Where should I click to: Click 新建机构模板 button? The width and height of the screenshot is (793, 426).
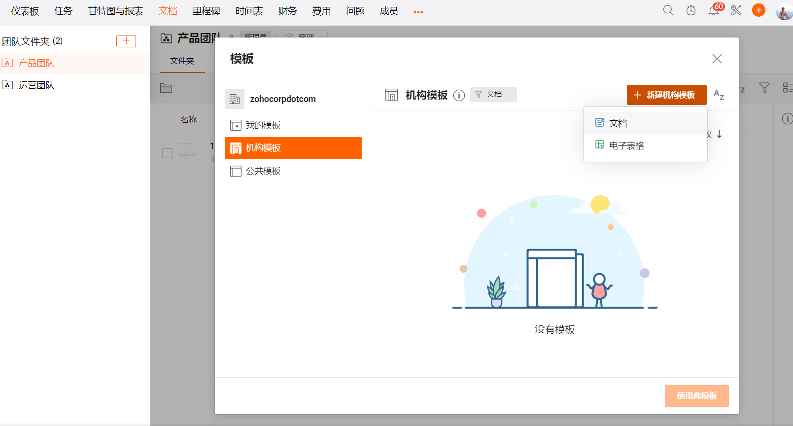pyautogui.click(x=666, y=95)
